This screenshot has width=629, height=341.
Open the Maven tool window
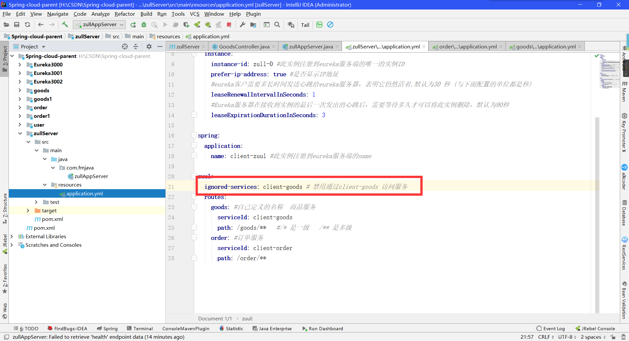coord(624,91)
